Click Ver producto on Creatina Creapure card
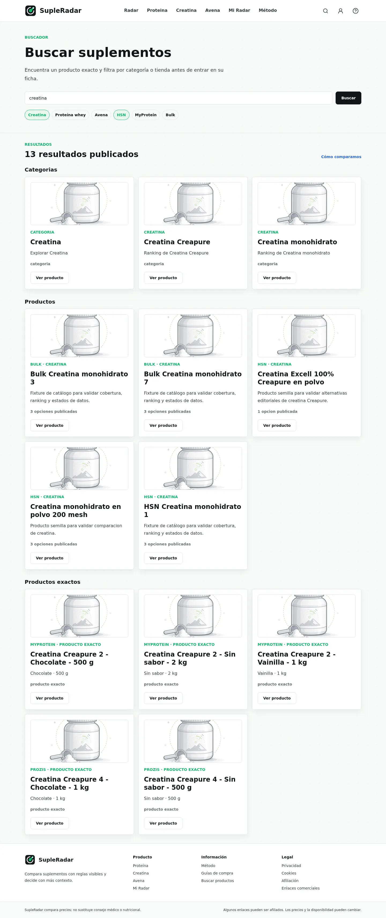 coord(163,278)
